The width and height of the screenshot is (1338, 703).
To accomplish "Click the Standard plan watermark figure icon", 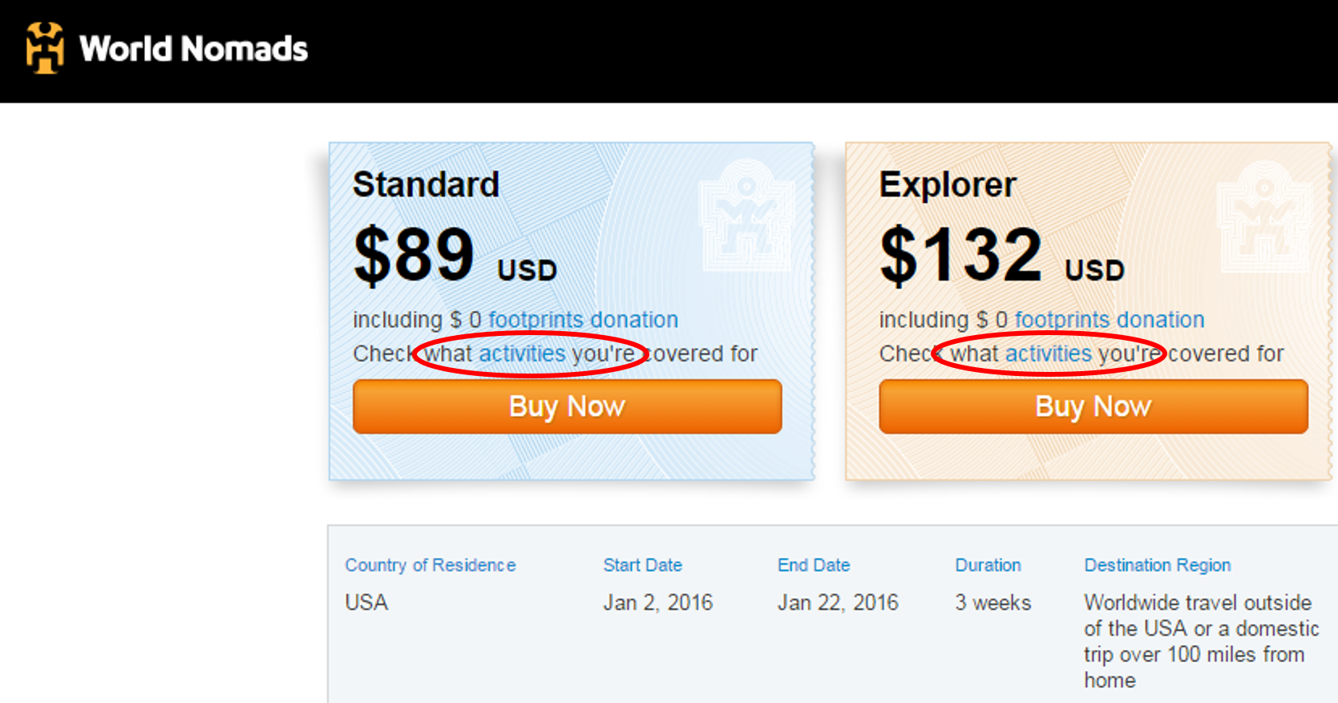I will pyautogui.click(x=746, y=215).
